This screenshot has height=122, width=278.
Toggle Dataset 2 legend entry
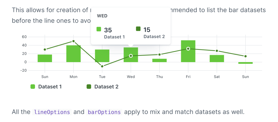pos(102,87)
